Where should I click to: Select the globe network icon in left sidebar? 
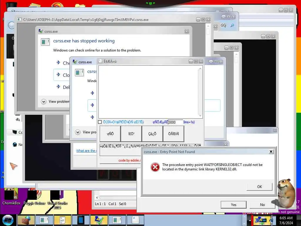pyautogui.click(x=15, y=144)
